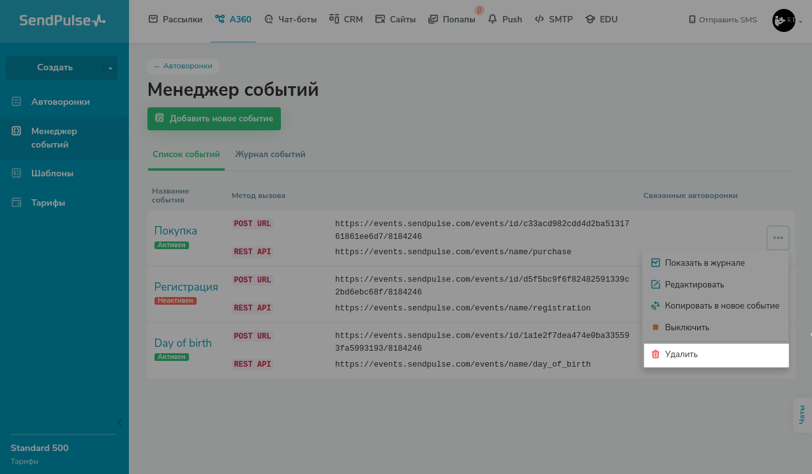This screenshot has height=474, width=812.
Task: Click the Менеджер событий sidebar icon
Action: [x=17, y=131]
